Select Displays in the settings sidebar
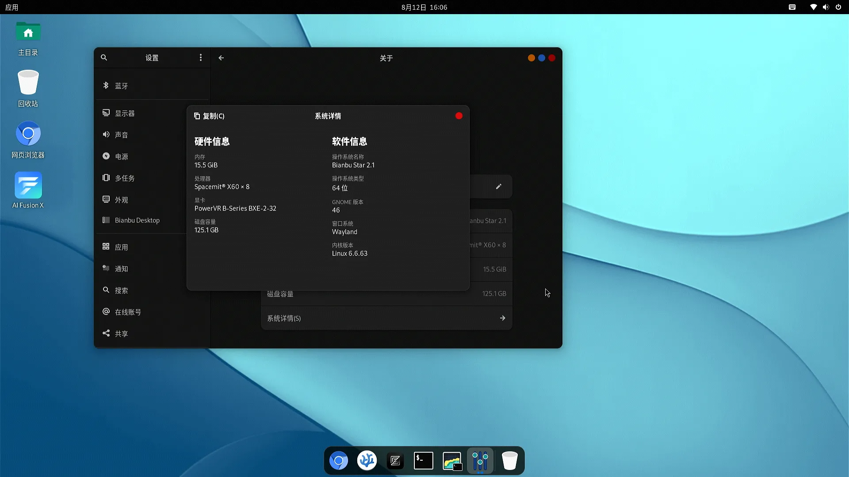 click(125, 113)
